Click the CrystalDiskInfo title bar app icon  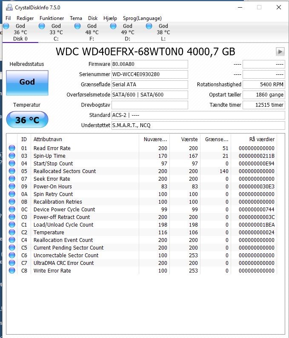[9, 7]
